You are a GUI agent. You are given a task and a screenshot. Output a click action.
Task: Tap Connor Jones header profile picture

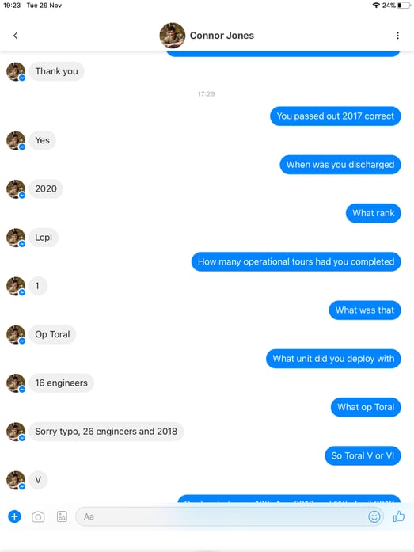tap(173, 36)
